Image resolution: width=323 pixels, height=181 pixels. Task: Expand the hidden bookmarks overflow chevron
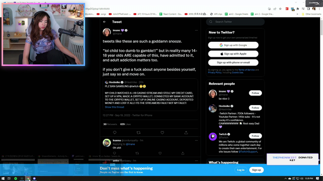coord(297,14)
